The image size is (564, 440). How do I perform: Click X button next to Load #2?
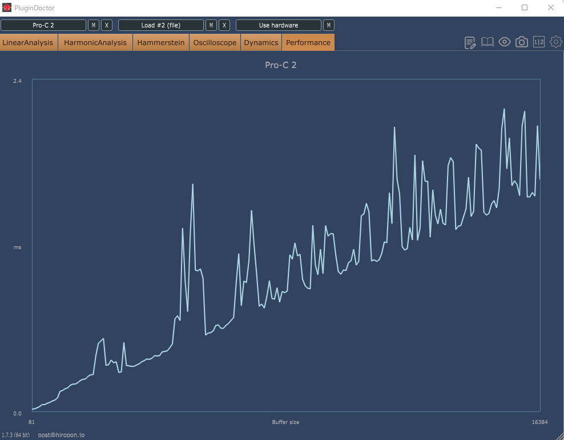click(x=224, y=25)
